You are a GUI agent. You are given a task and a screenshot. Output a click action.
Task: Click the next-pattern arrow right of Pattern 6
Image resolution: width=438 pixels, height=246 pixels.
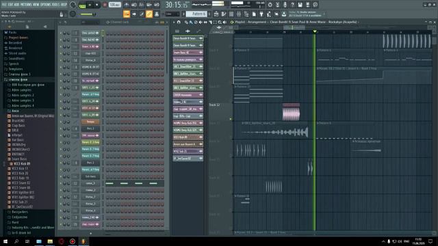pyautogui.click(x=209, y=14)
